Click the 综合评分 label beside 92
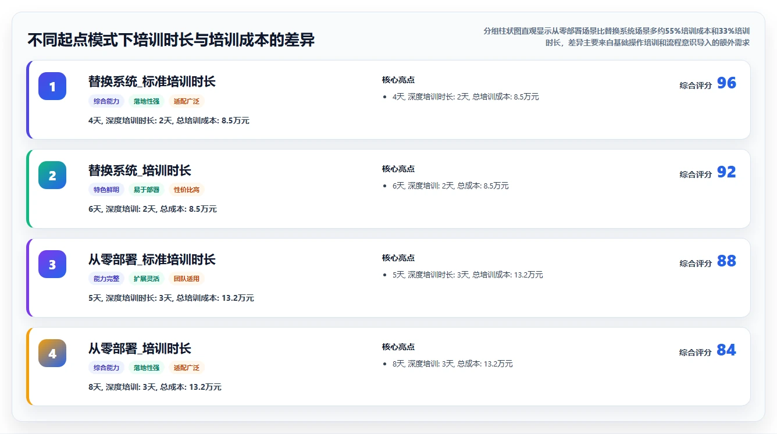Screen dimensions: 777x434 (x=696, y=175)
